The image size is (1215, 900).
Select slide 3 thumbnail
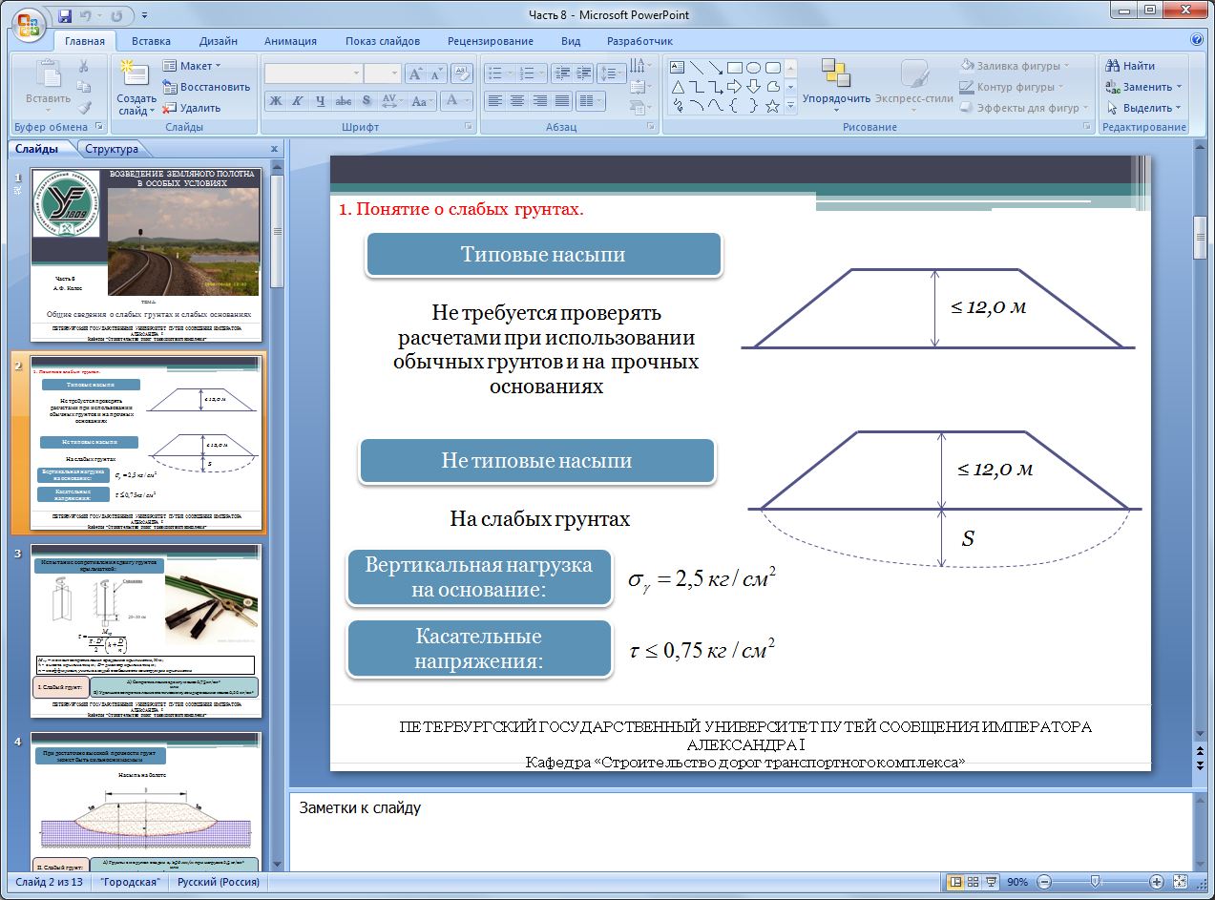click(x=146, y=631)
